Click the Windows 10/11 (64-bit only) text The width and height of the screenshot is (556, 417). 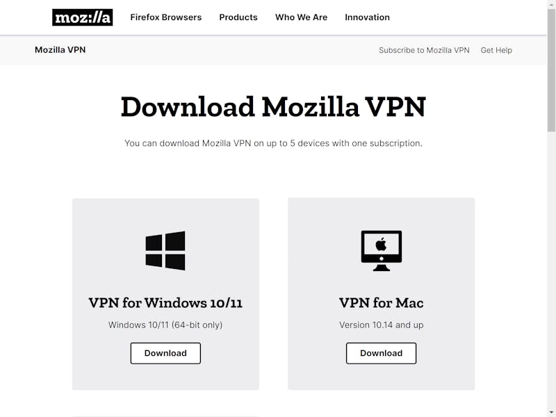coord(165,325)
